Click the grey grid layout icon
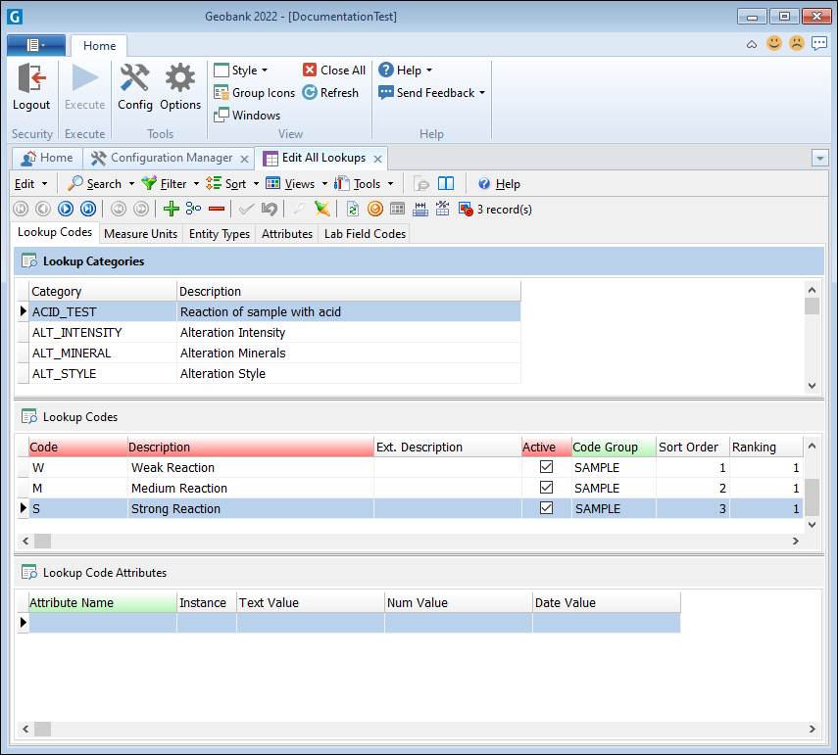The image size is (838, 755). pyautogui.click(x=398, y=209)
